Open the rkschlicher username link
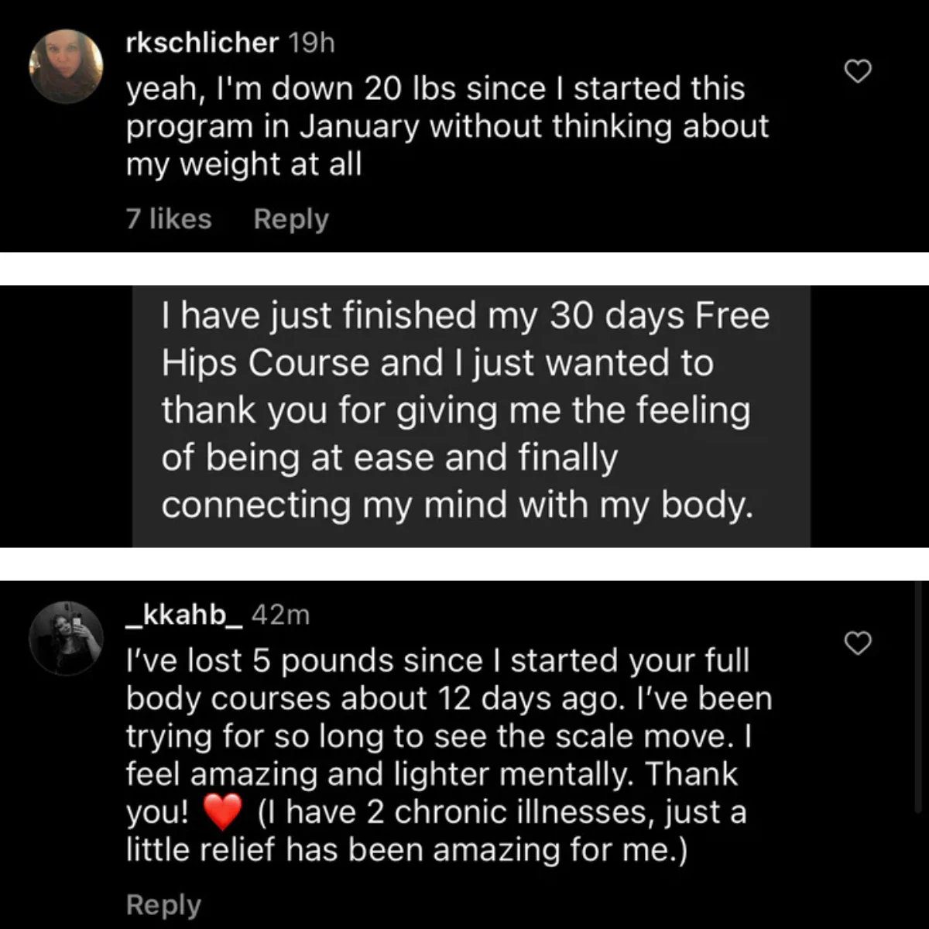This screenshot has width=929, height=929. tap(201, 43)
